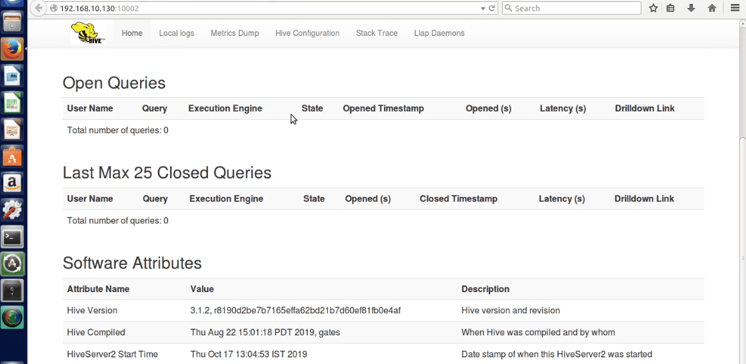Open Ubuntu Software Center in the dock
746x364 pixels.
(13, 156)
